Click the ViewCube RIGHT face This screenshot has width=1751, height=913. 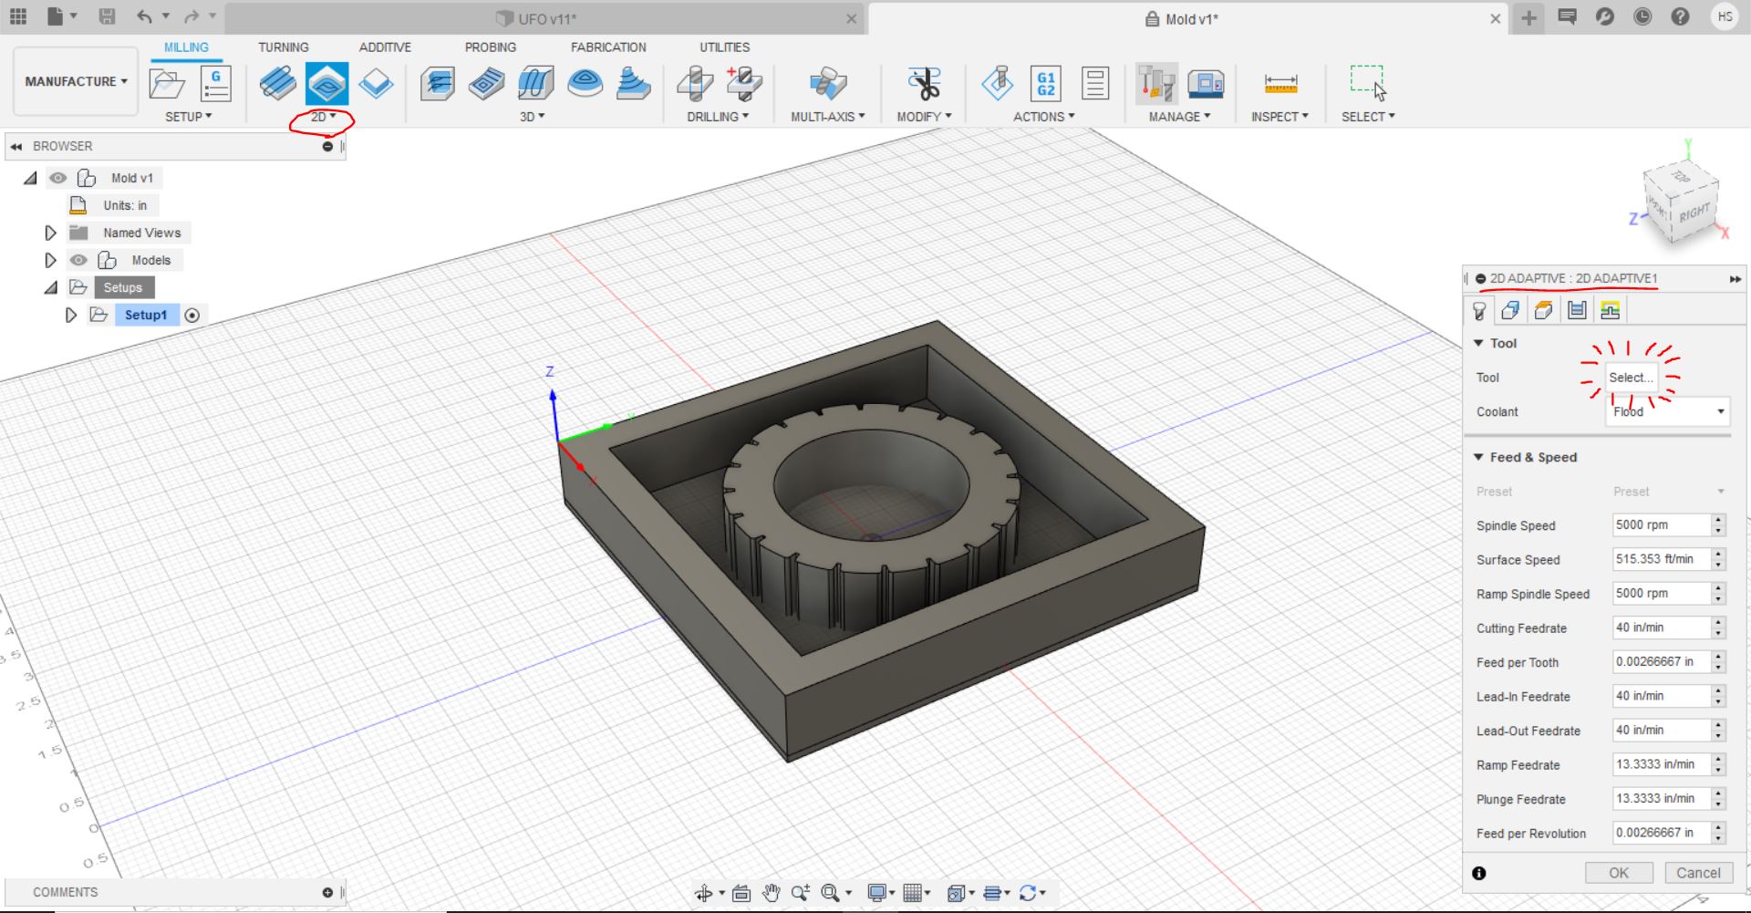coord(1694,213)
